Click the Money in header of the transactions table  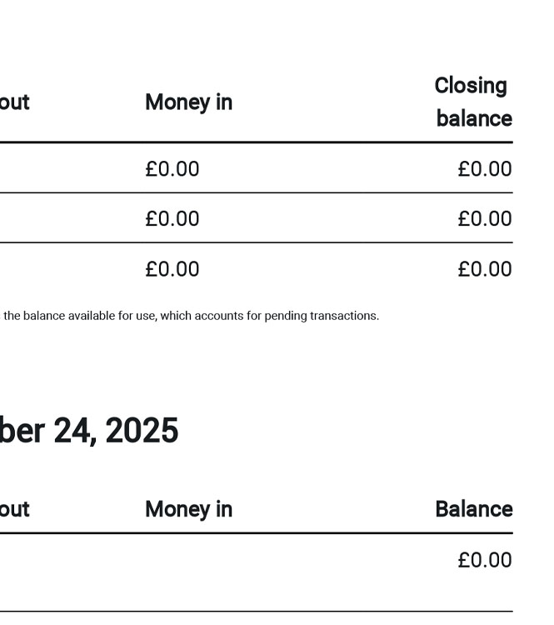tap(188, 509)
